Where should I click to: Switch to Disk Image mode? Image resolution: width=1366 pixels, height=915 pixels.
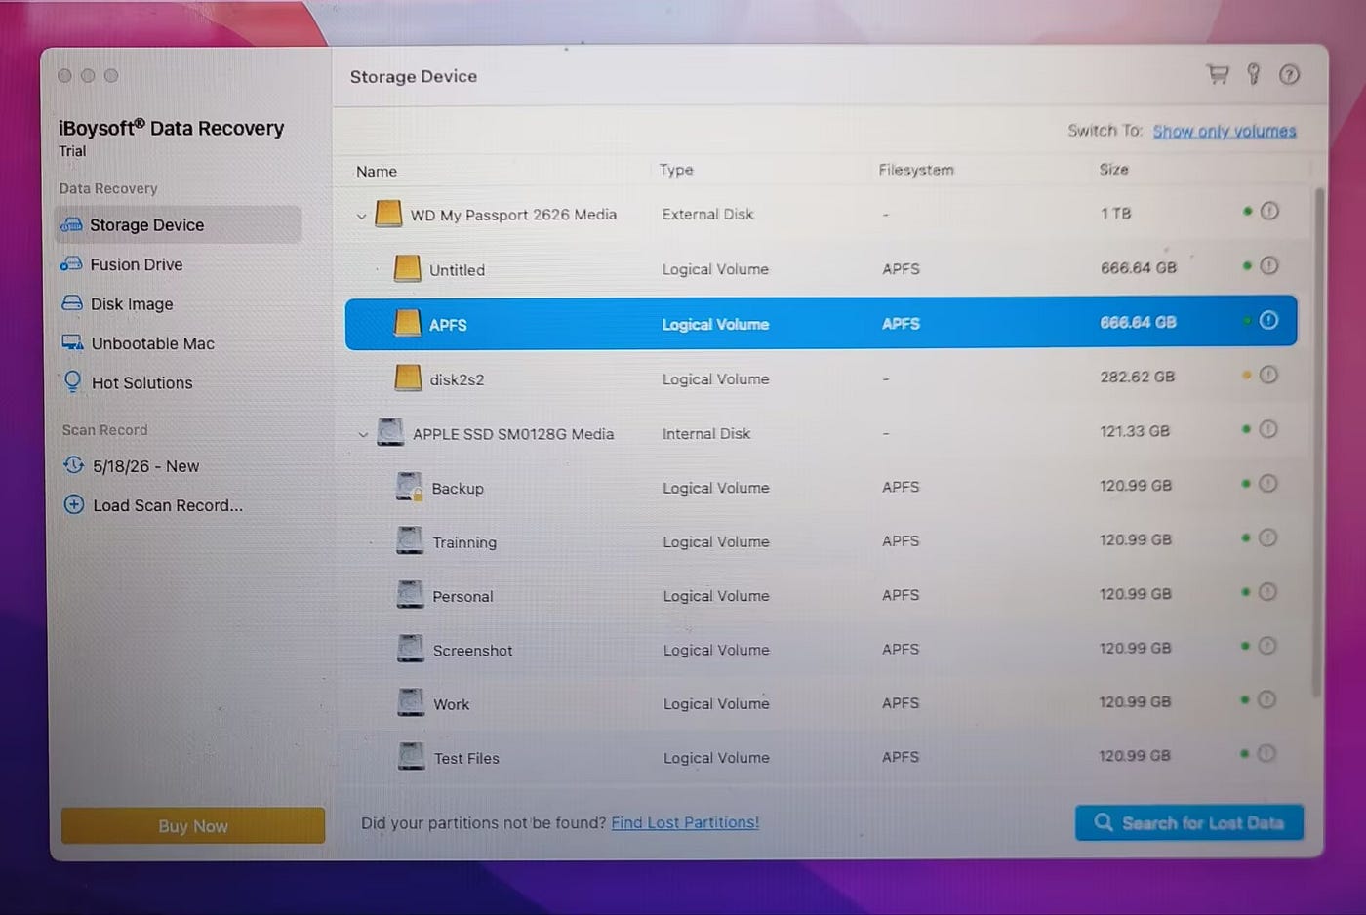tap(132, 304)
